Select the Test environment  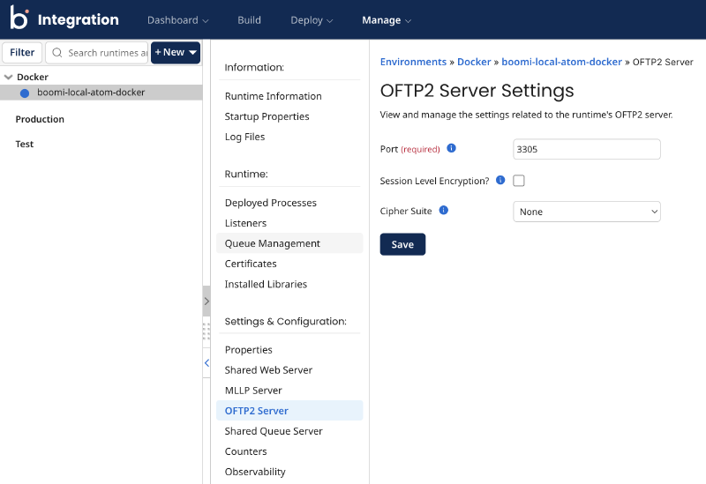[x=25, y=144]
